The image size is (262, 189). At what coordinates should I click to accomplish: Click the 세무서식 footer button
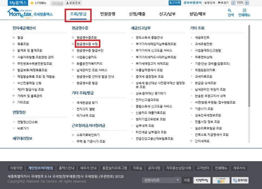[239, 168]
